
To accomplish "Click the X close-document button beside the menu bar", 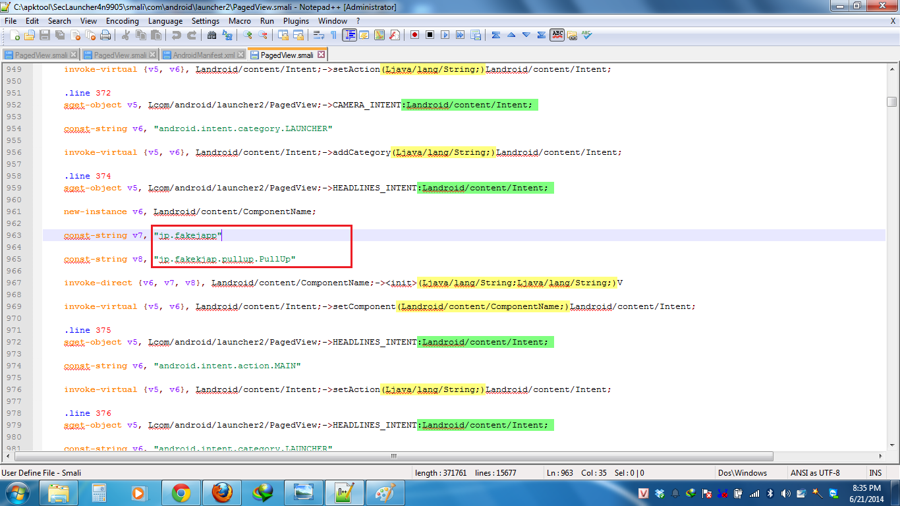I will [x=893, y=20].
